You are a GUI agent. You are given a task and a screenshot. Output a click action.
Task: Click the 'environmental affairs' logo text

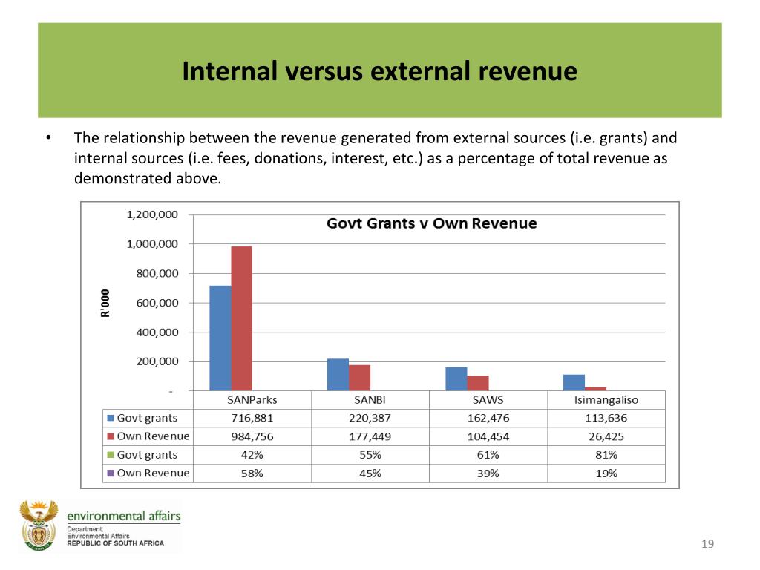[124, 516]
